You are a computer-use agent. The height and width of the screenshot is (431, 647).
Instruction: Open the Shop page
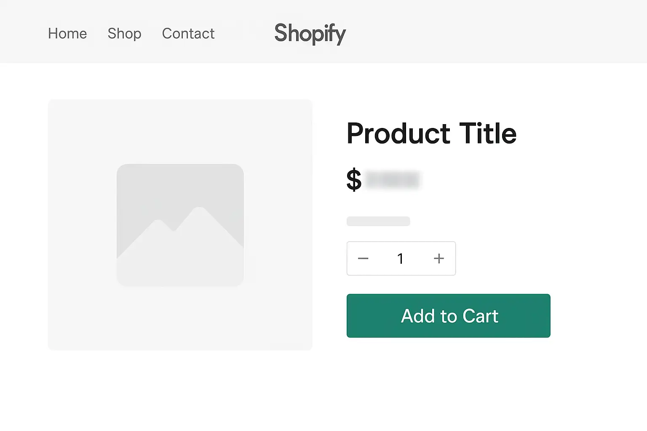[124, 34]
